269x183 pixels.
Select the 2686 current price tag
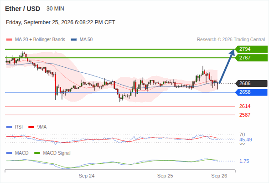[251, 84]
